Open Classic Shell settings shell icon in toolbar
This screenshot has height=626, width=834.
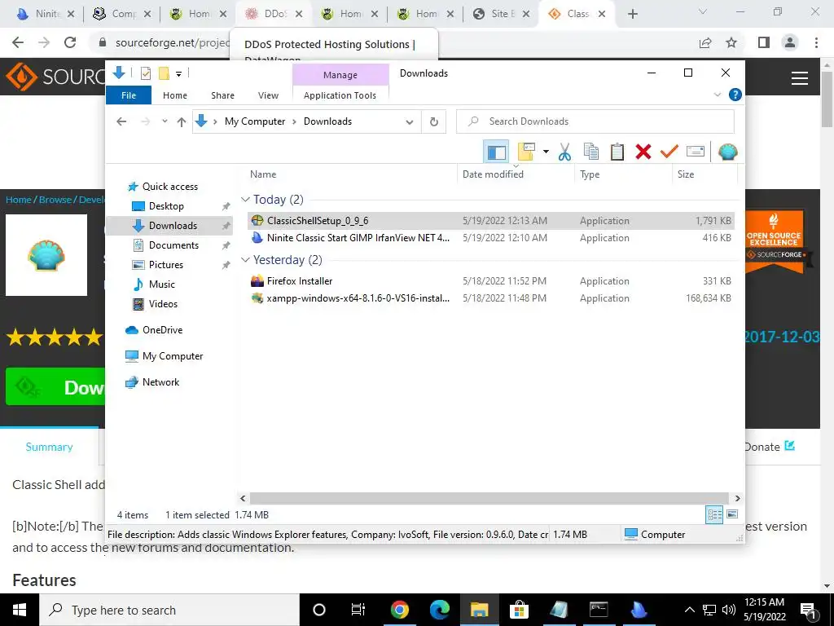pos(727,152)
